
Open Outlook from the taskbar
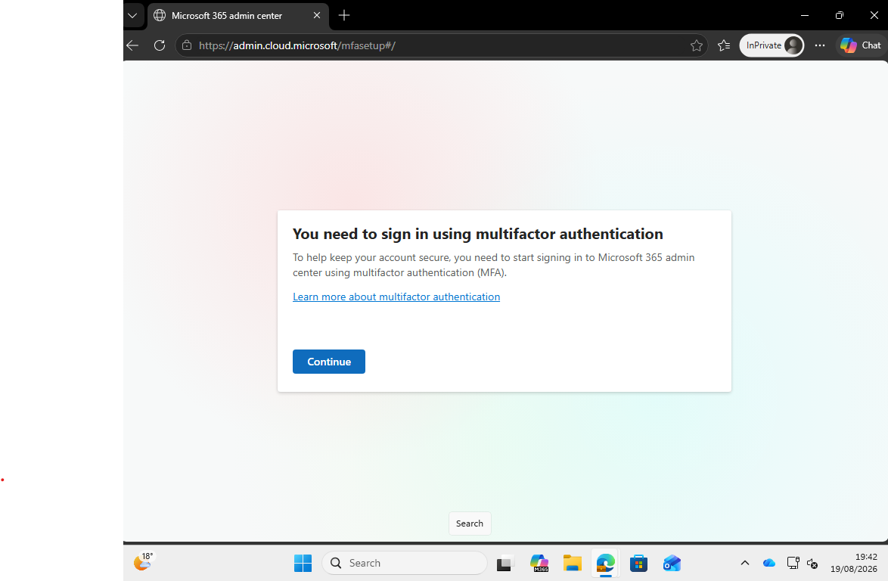672,564
